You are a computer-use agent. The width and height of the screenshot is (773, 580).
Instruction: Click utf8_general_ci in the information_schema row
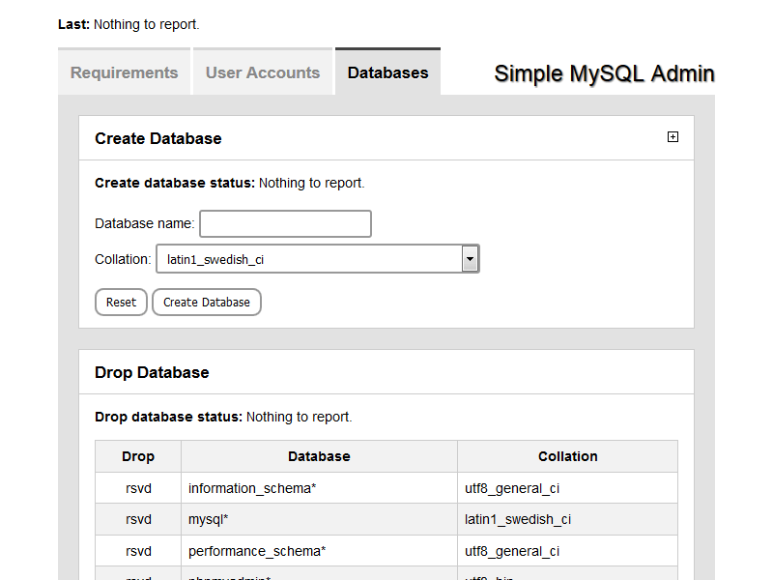512,488
